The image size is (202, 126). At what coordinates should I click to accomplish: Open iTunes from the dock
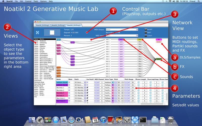point(103,120)
